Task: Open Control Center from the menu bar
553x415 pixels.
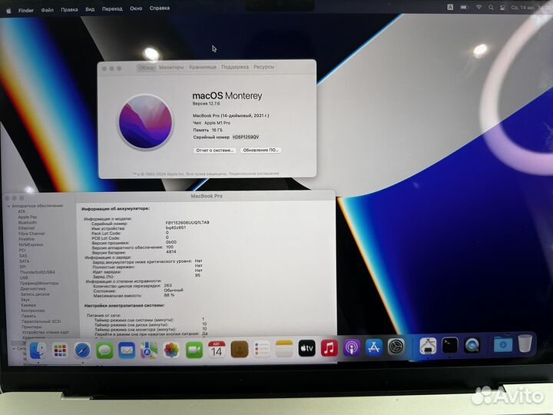Action: (502, 8)
